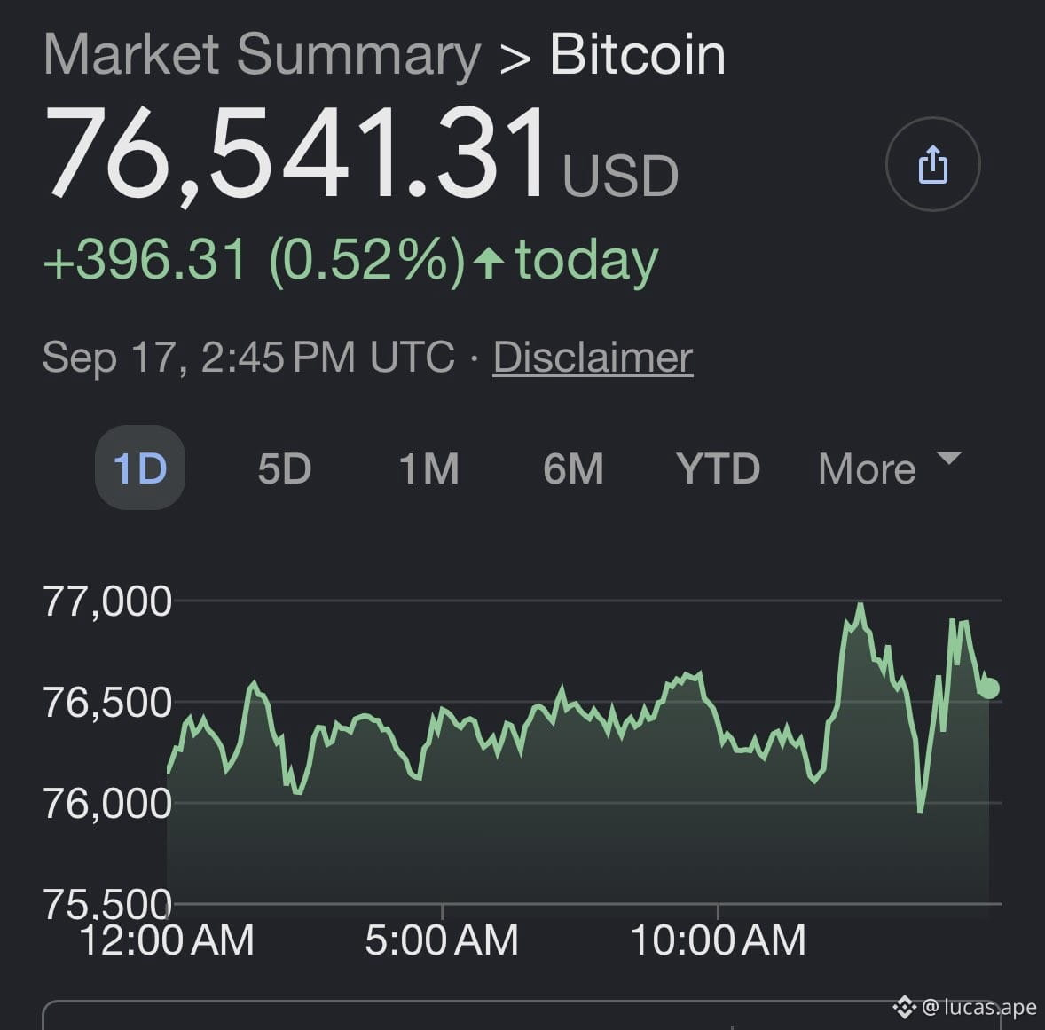
Task: Open the Disclaimer link
Action: pos(593,358)
